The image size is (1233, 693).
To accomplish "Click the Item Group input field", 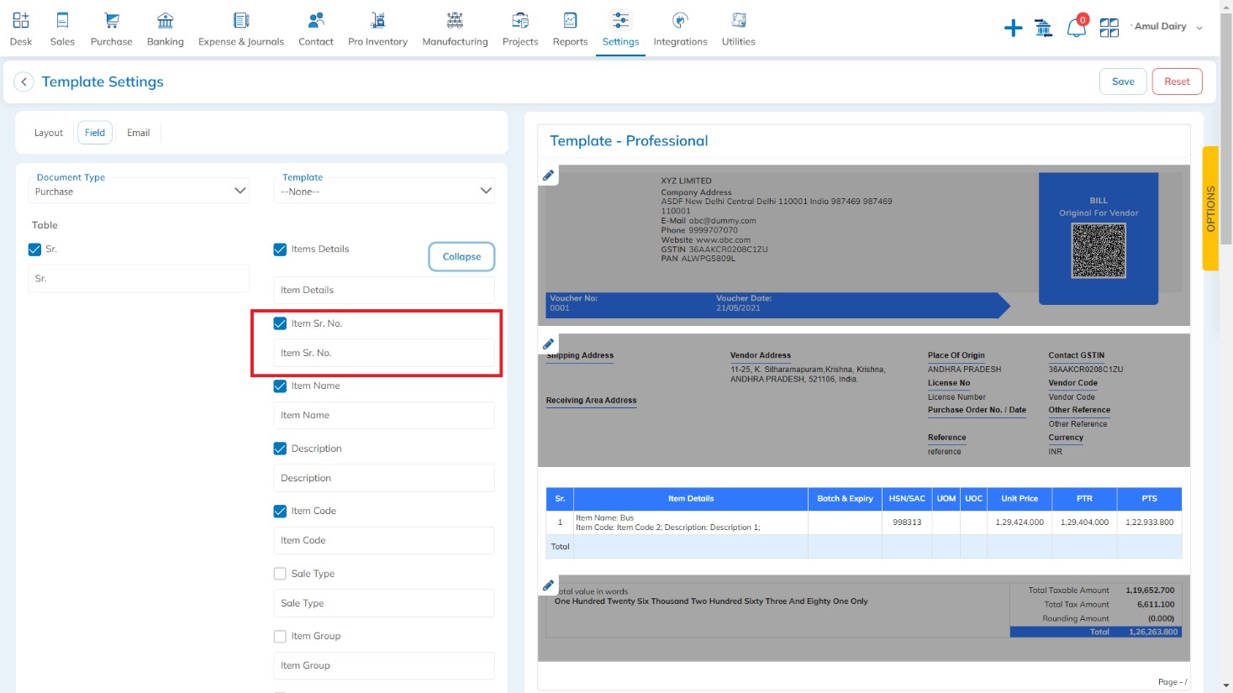I will point(384,665).
